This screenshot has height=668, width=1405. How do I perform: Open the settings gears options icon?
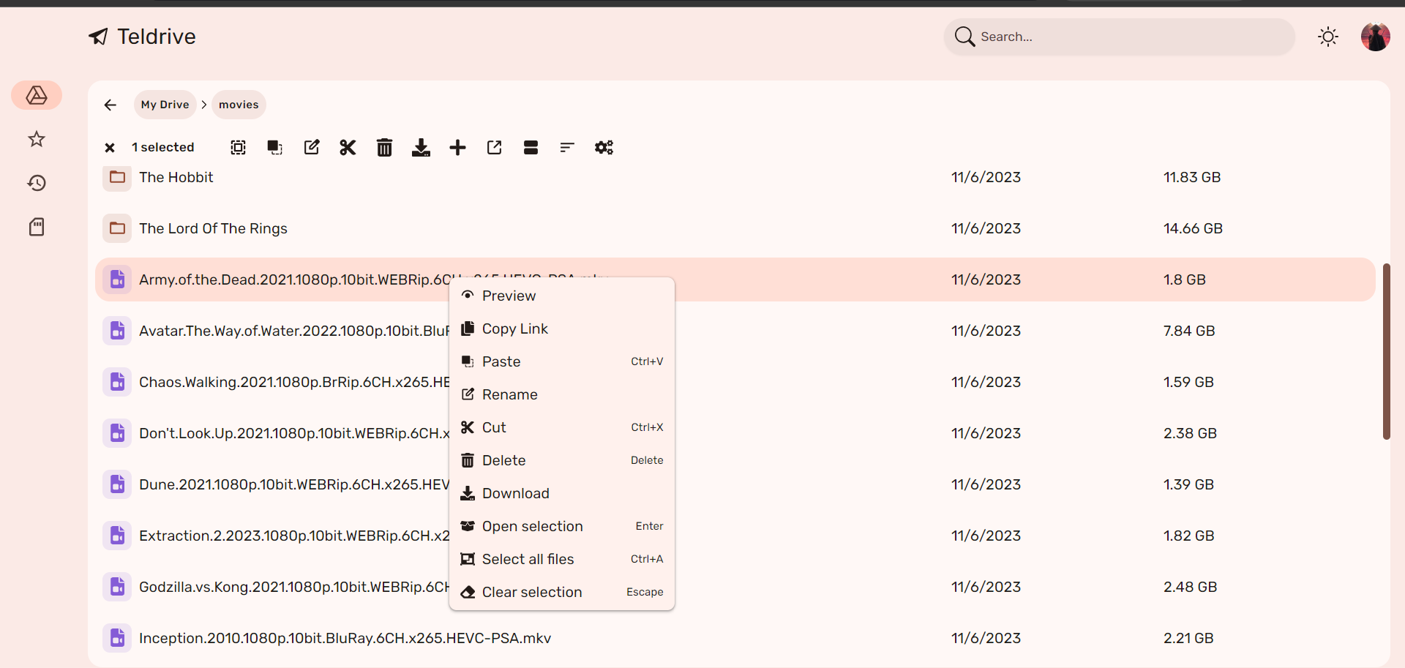pos(604,148)
